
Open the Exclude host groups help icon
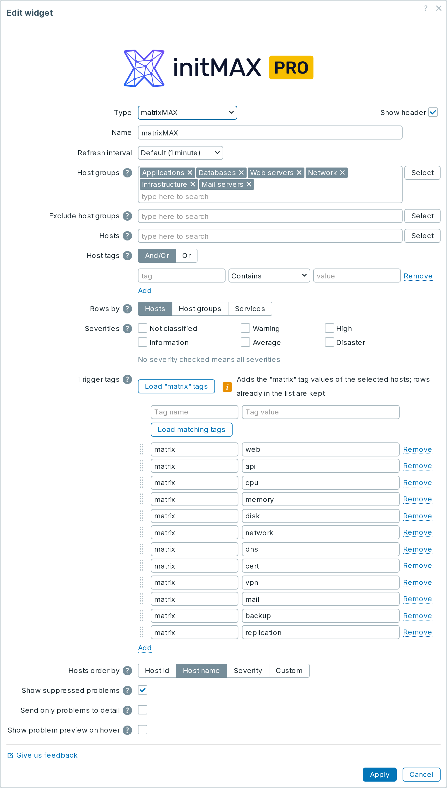coord(127,216)
